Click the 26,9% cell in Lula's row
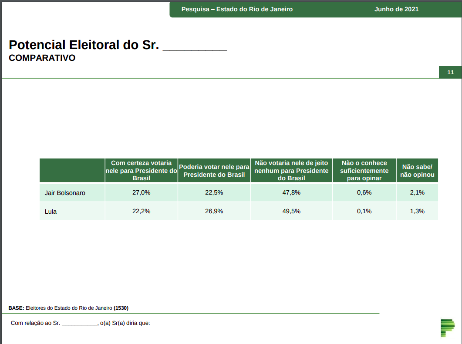This screenshot has width=462, height=344. point(214,211)
